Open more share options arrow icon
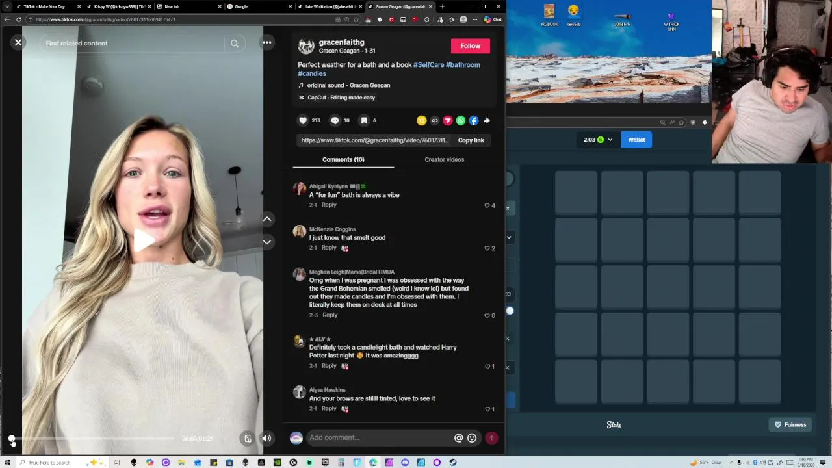Viewport: 832px width, 468px height. click(487, 120)
